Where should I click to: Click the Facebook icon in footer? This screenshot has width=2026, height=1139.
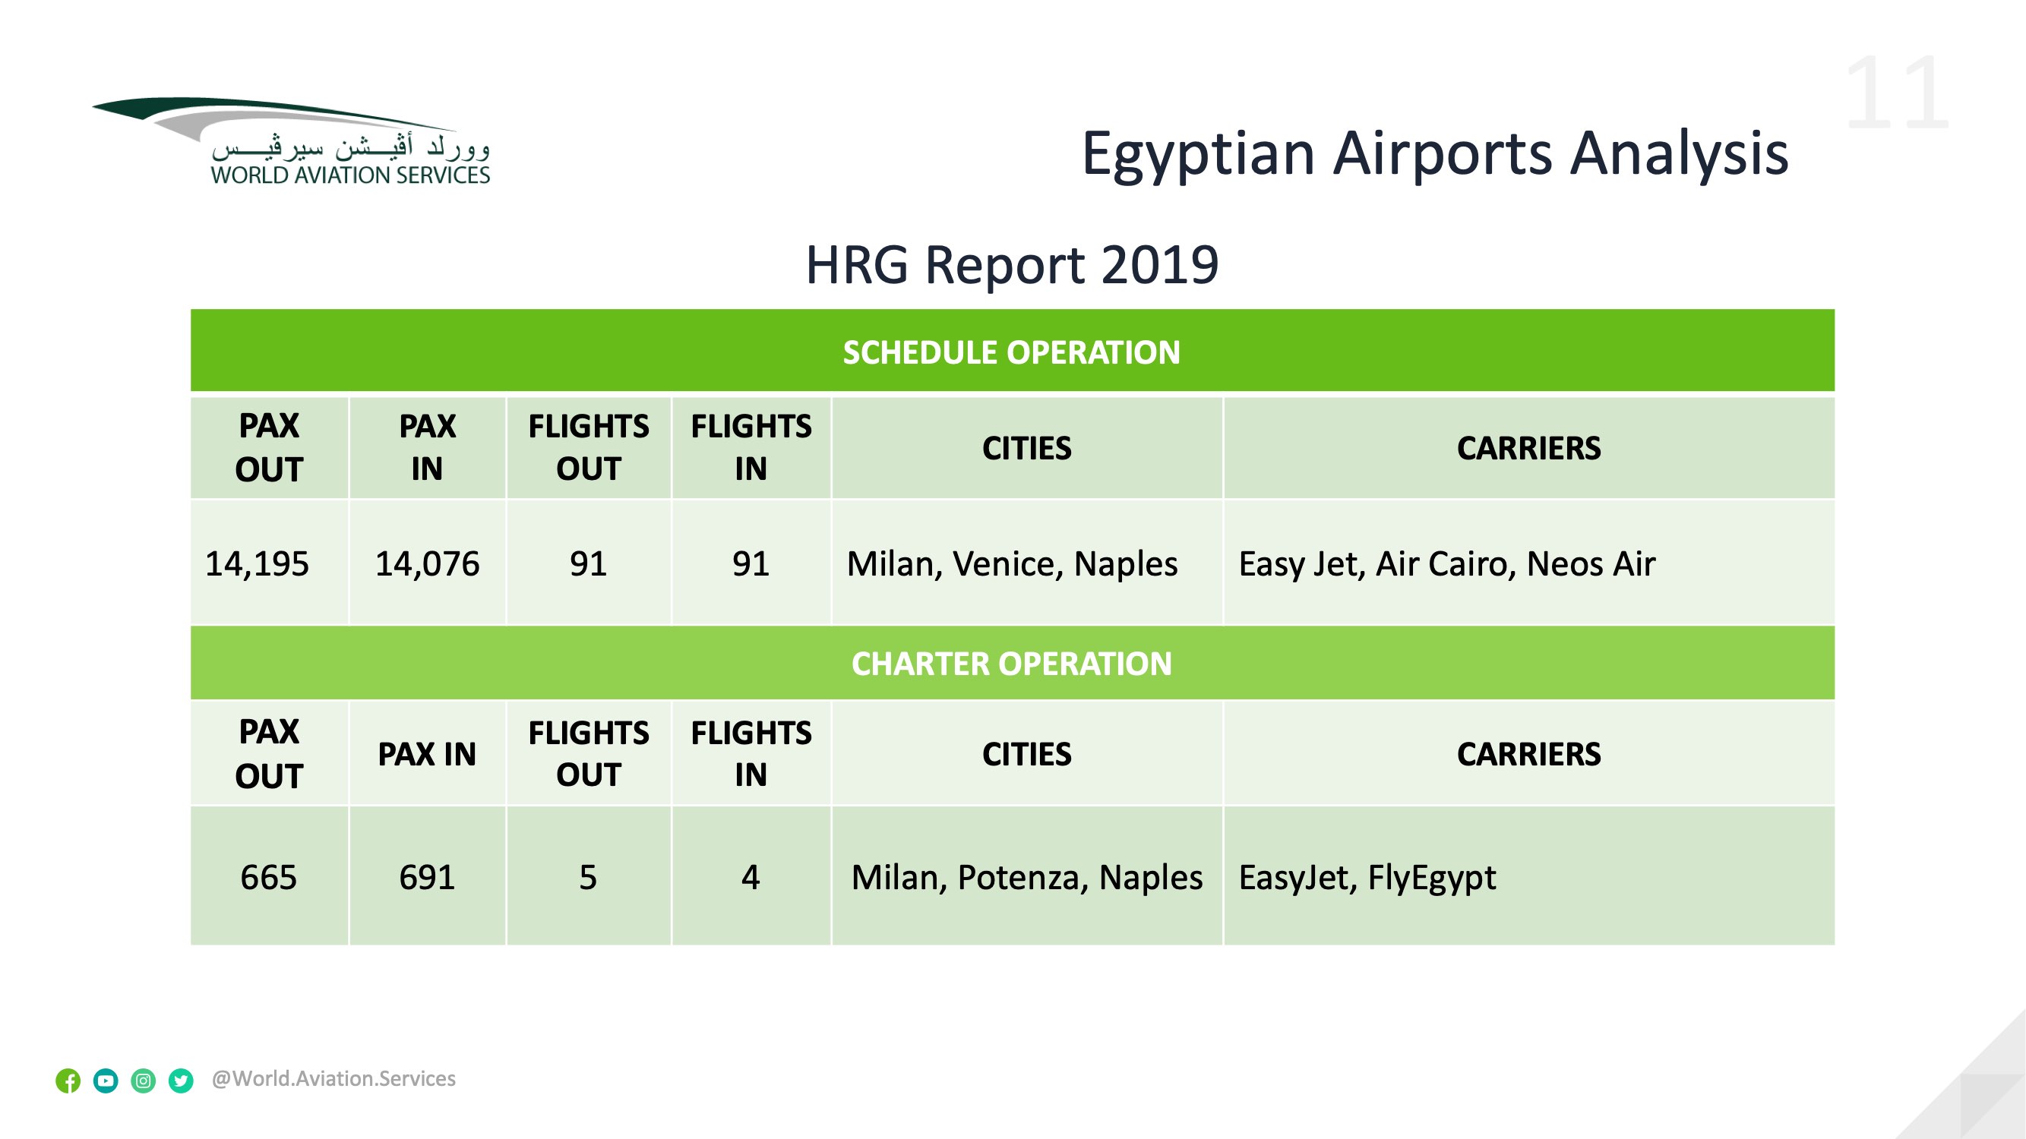coord(68,1081)
